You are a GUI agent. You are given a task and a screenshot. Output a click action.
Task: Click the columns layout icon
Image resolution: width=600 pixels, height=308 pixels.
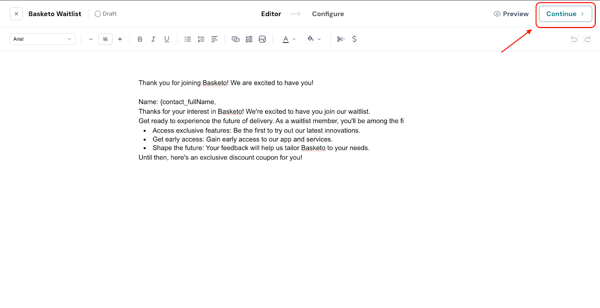tap(249, 39)
